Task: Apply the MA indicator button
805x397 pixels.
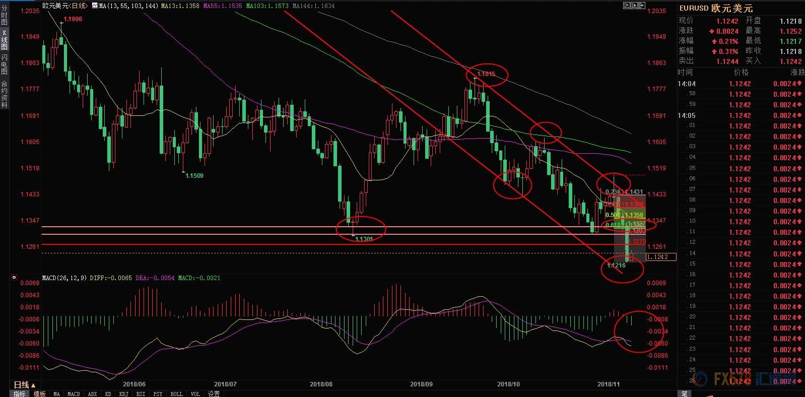Action: 56,394
